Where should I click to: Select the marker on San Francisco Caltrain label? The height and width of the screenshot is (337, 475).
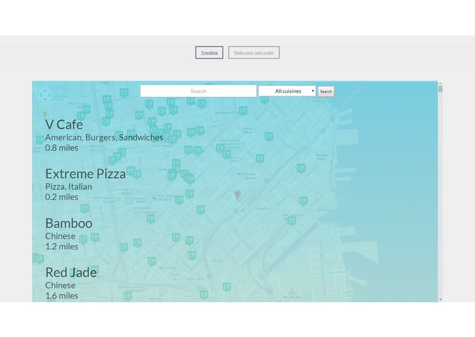click(x=291, y=220)
